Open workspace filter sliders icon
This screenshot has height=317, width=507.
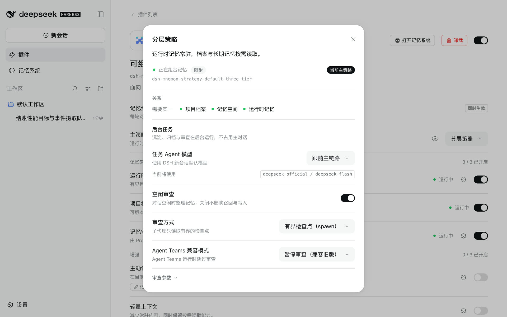pos(88,89)
